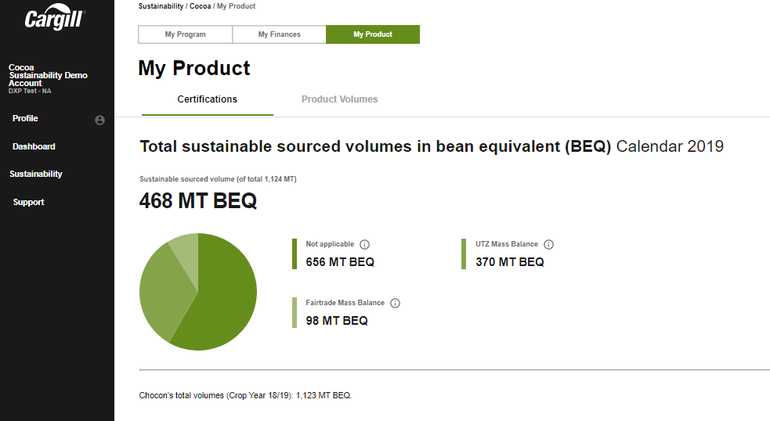Click the Cargill logo

pyautogui.click(x=55, y=19)
